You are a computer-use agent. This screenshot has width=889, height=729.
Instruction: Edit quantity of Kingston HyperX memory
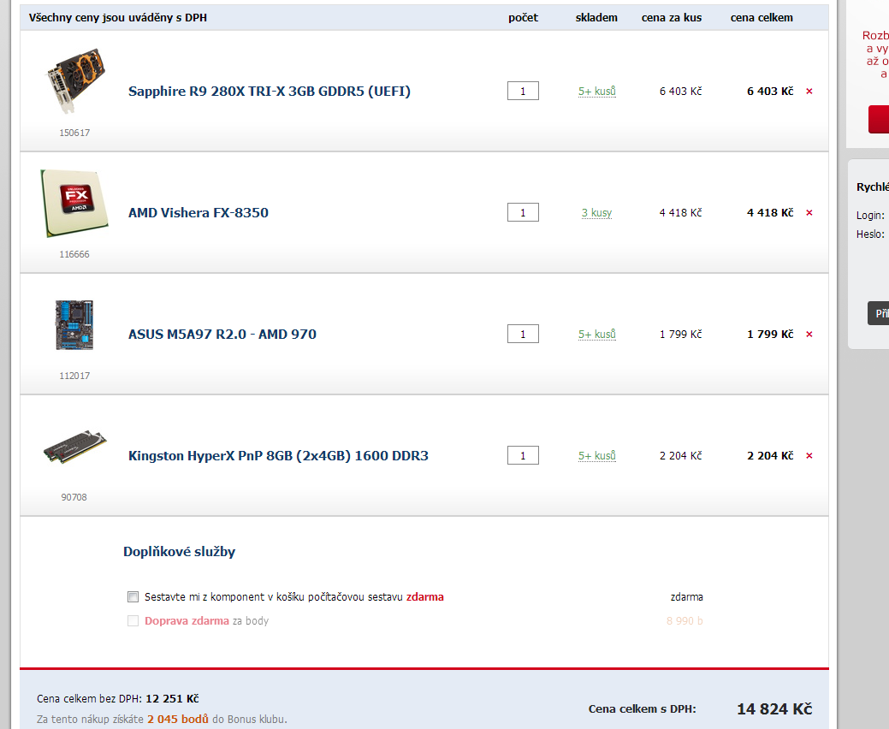click(x=523, y=455)
